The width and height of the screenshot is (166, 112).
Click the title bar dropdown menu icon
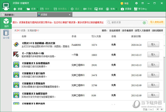(x=142, y=3)
